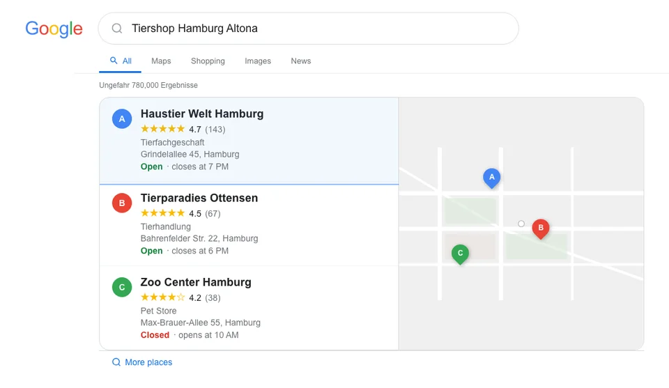
Task: Click the 'closes at 7 PM' hours text
Action: [x=200, y=166]
